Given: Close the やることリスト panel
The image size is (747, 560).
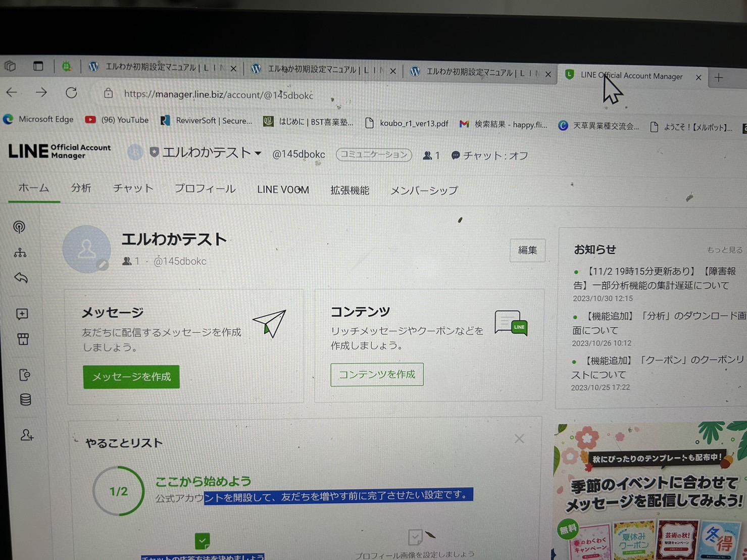Looking at the screenshot, I should point(519,438).
